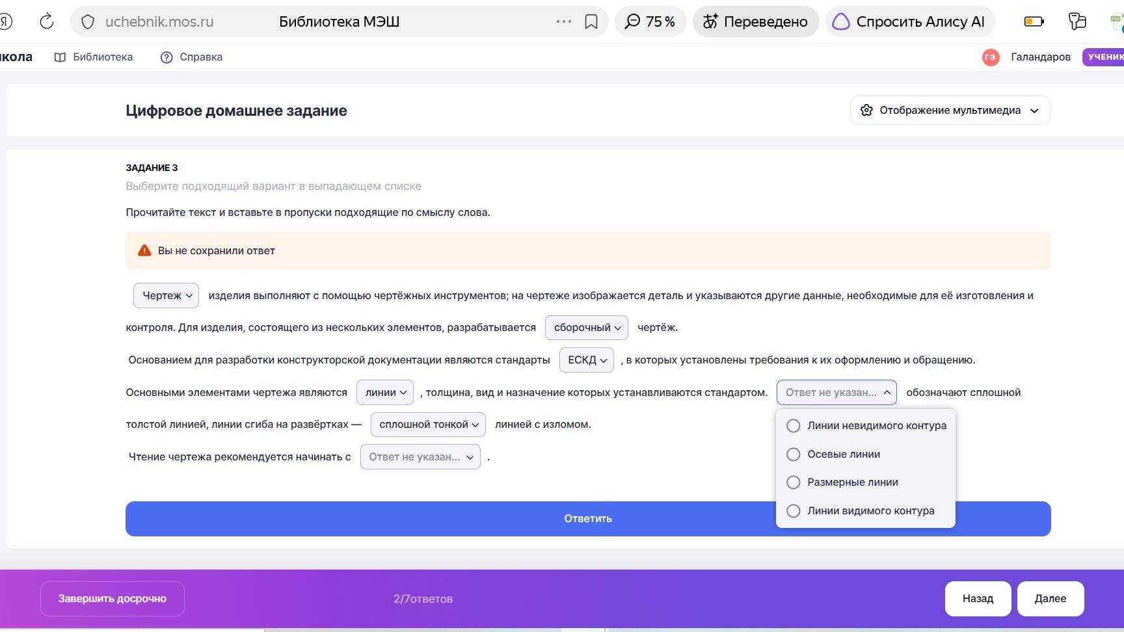Open the dropdown after 'начинать с'
The width and height of the screenshot is (1124, 632).
tap(420, 457)
